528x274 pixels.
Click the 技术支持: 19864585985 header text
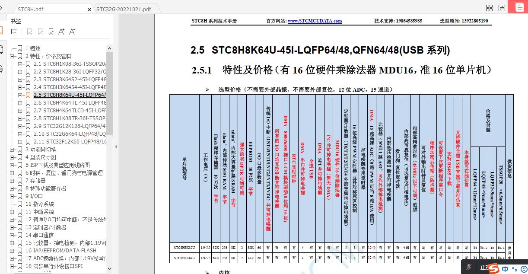(398, 21)
